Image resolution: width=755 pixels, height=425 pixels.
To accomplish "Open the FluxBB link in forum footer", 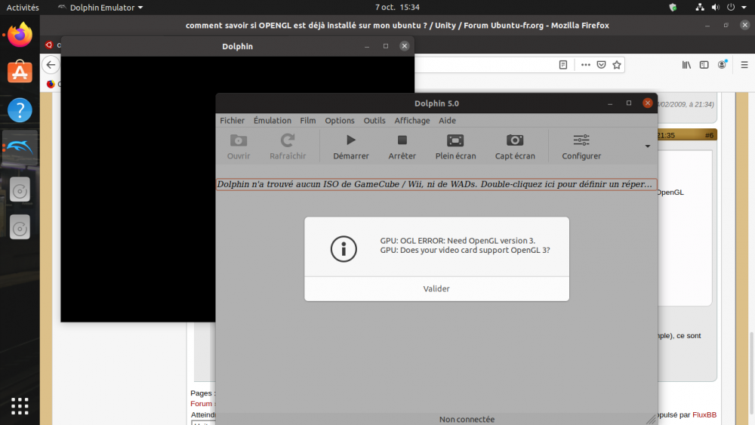I will pyautogui.click(x=704, y=415).
